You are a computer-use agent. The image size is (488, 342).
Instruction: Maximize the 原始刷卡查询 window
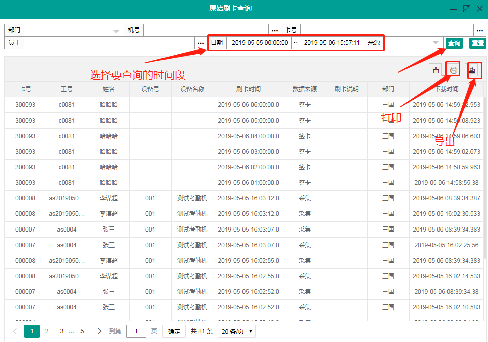466,9
